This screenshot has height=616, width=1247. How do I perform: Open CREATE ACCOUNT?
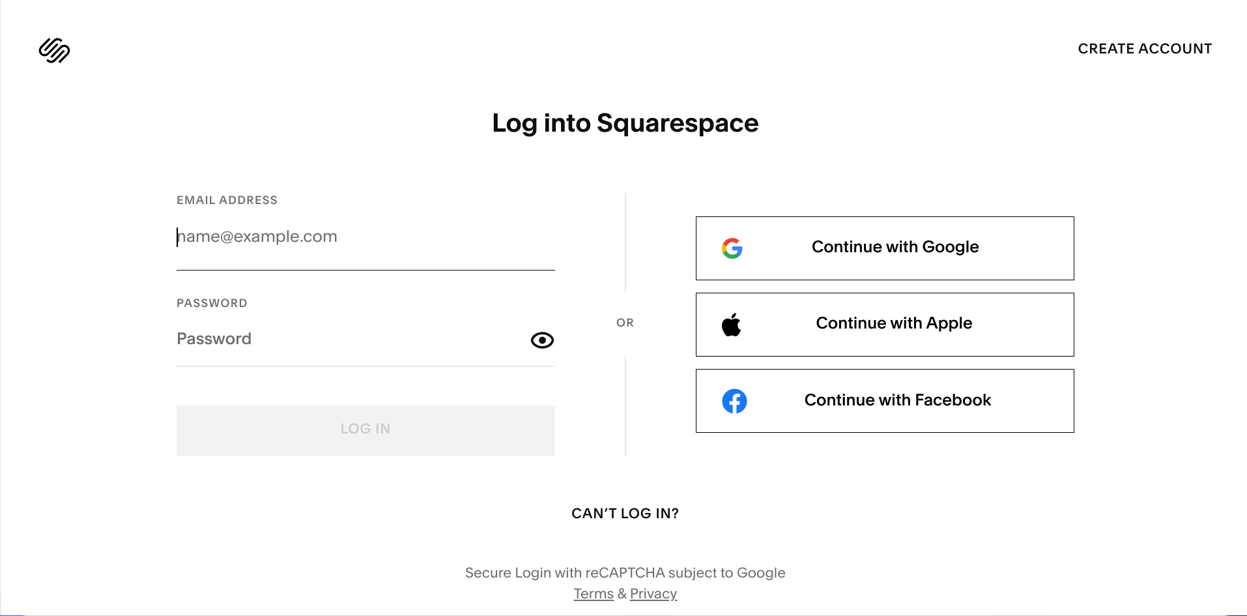(x=1145, y=48)
